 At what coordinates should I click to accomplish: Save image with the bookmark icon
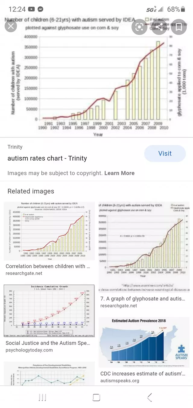tap(179, 27)
